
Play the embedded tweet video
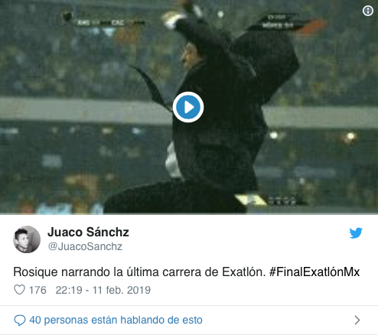[188, 107]
